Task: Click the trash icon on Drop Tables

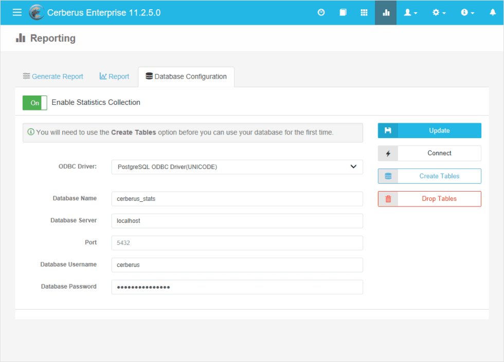Action: (388, 199)
